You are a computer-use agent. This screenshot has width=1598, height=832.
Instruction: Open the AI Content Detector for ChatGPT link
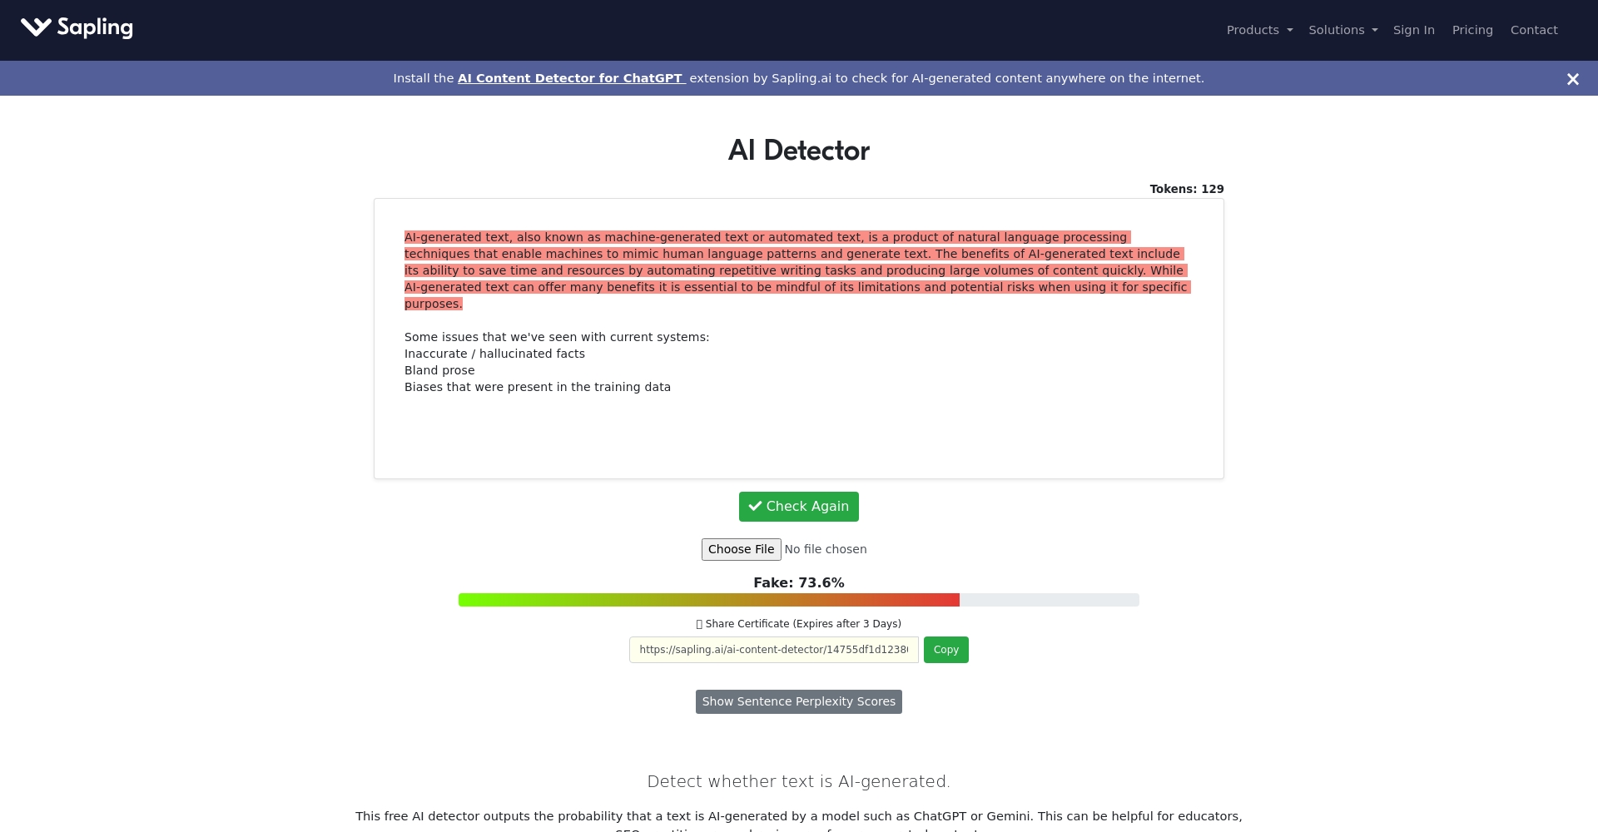click(x=570, y=77)
